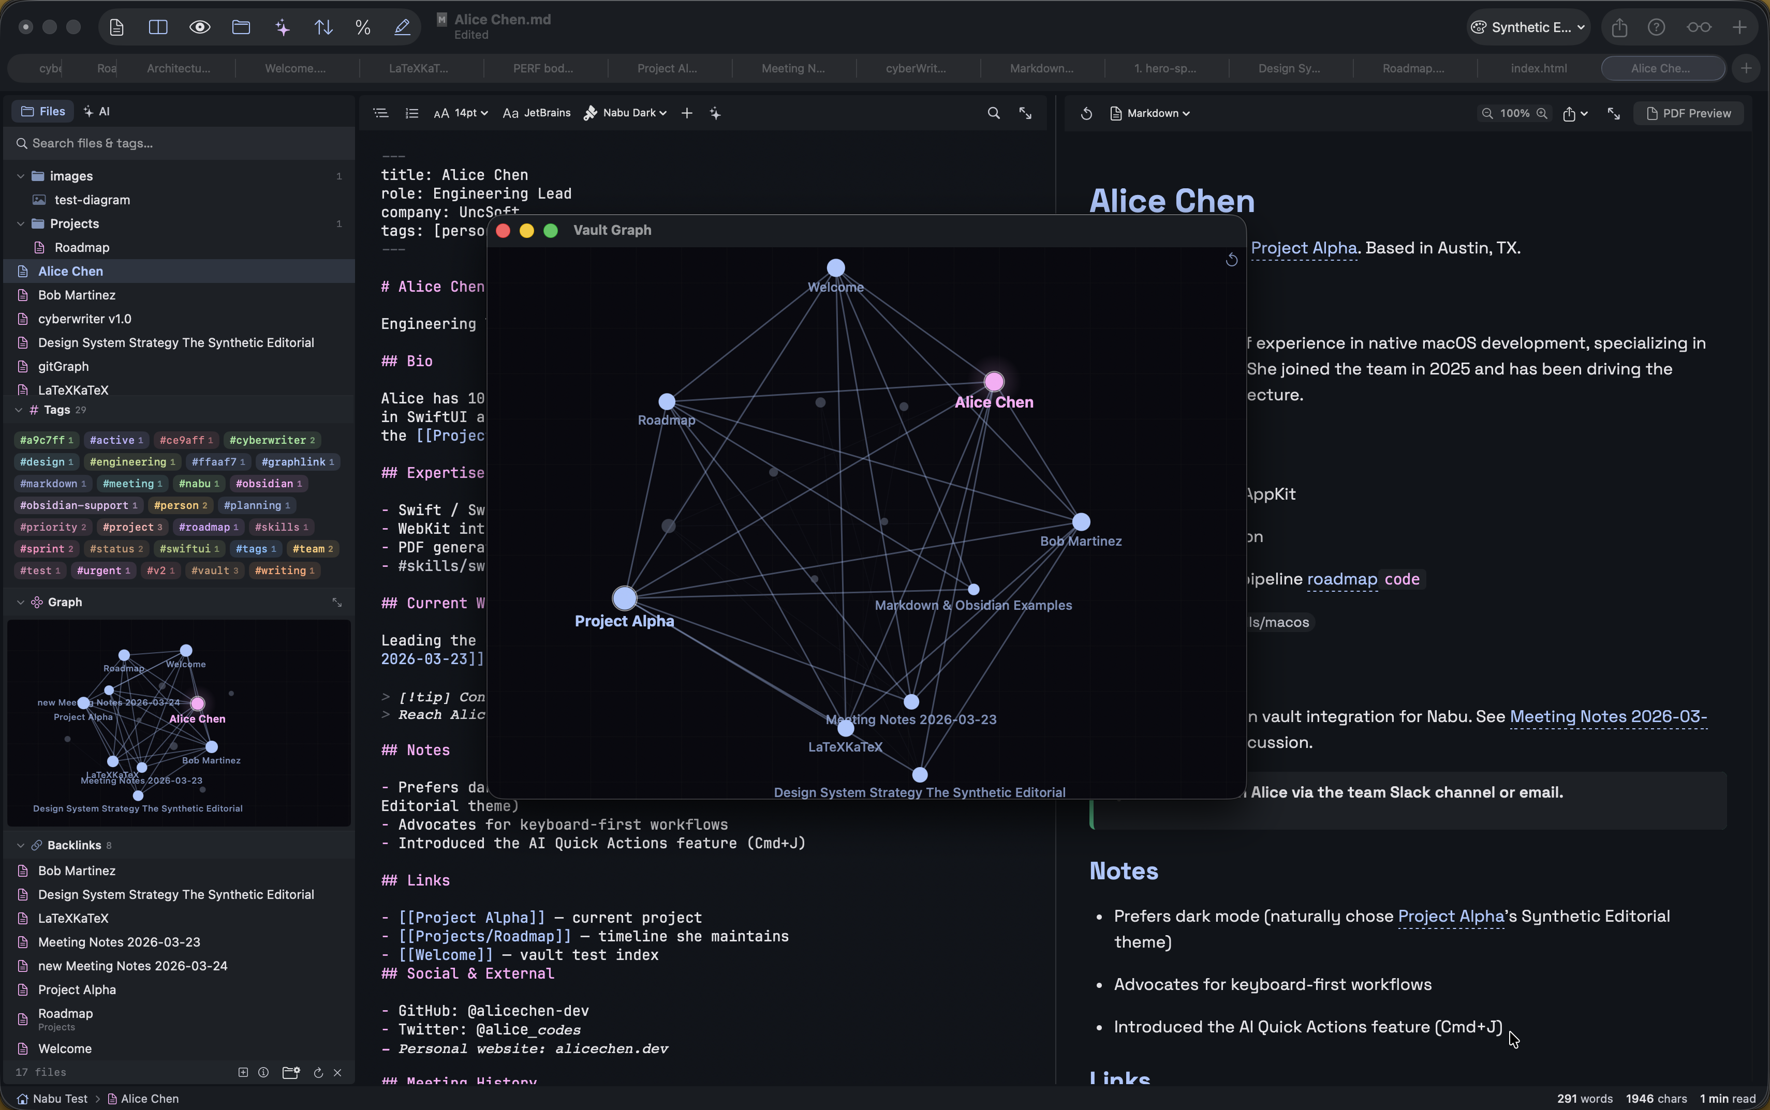Open the Welcome tab

click(296, 68)
